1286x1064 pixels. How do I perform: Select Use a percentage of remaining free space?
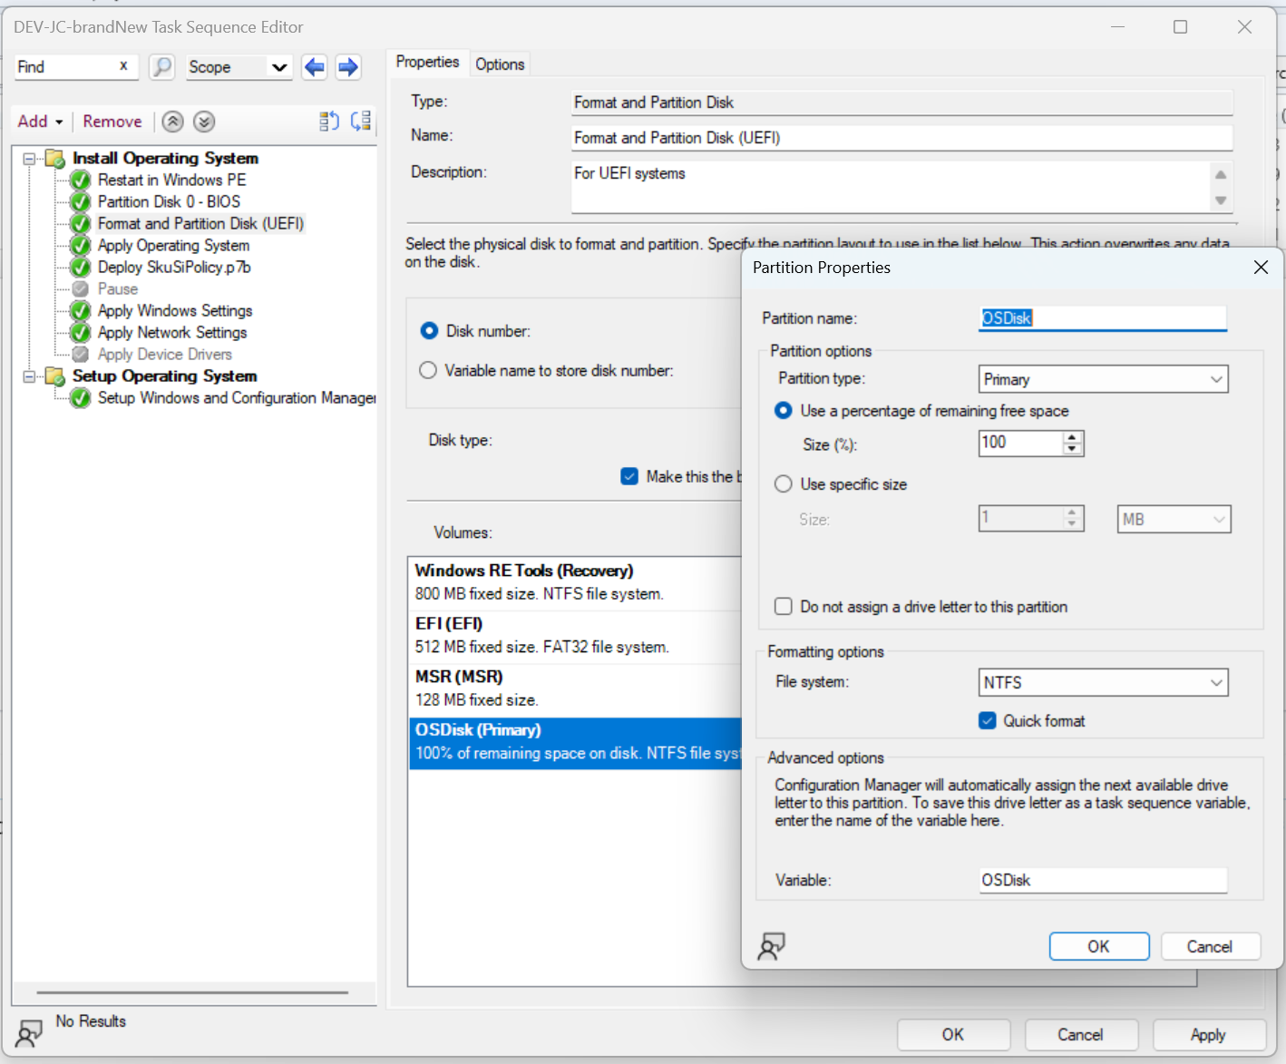pyautogui.click(x=784, y=411)
